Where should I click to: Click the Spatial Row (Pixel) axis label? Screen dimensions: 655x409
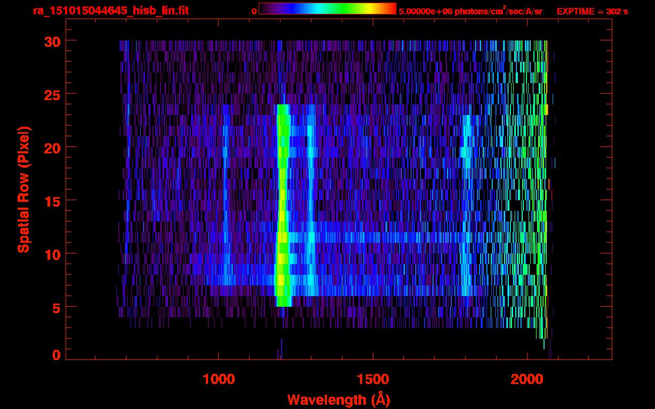point(23,190)
